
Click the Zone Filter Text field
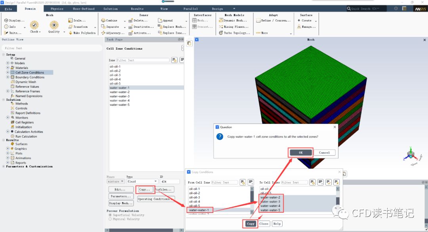[x=143, y=60]
